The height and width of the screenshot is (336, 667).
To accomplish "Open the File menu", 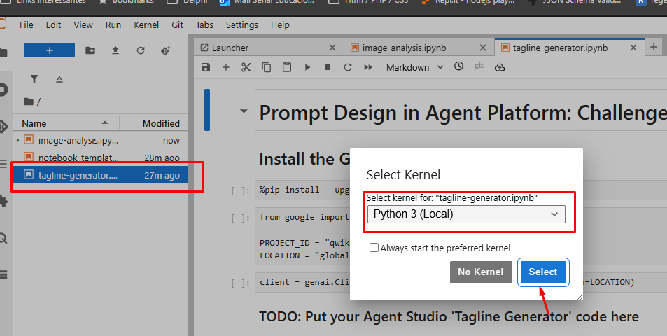I will (27, 24).
